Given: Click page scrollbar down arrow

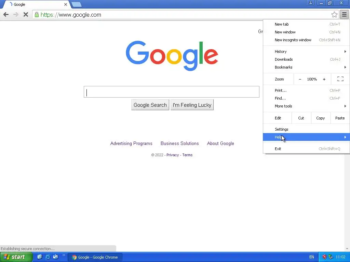Looking at the screenshot, I should click(x=347, y=249).
